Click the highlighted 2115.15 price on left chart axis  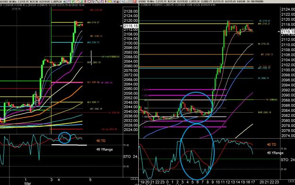131,26
